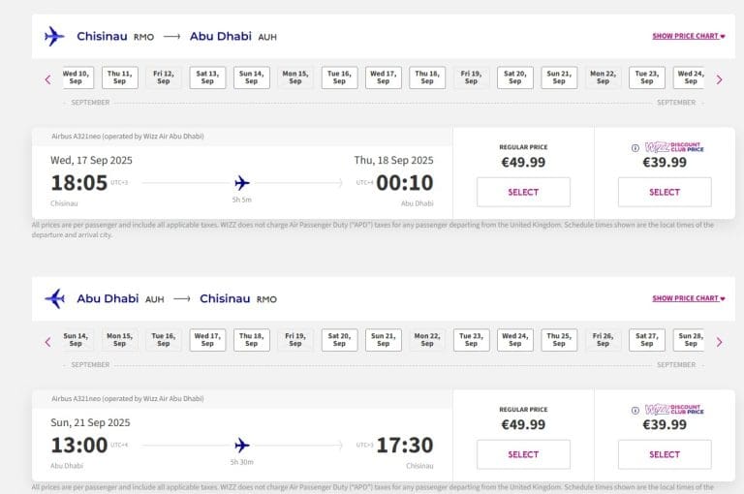Expand the return Show Price Chart
This screenshot has height=494, width=744.
tap(688, 298)
